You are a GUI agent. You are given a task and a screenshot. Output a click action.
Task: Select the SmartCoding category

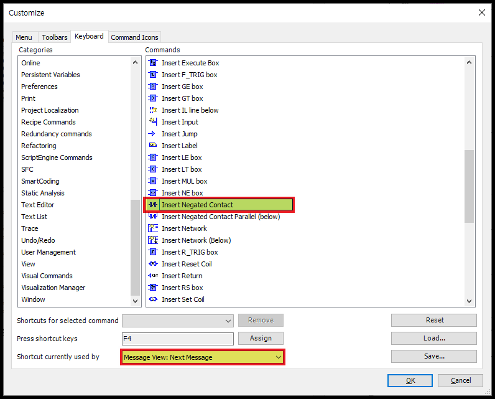(40, 181)
